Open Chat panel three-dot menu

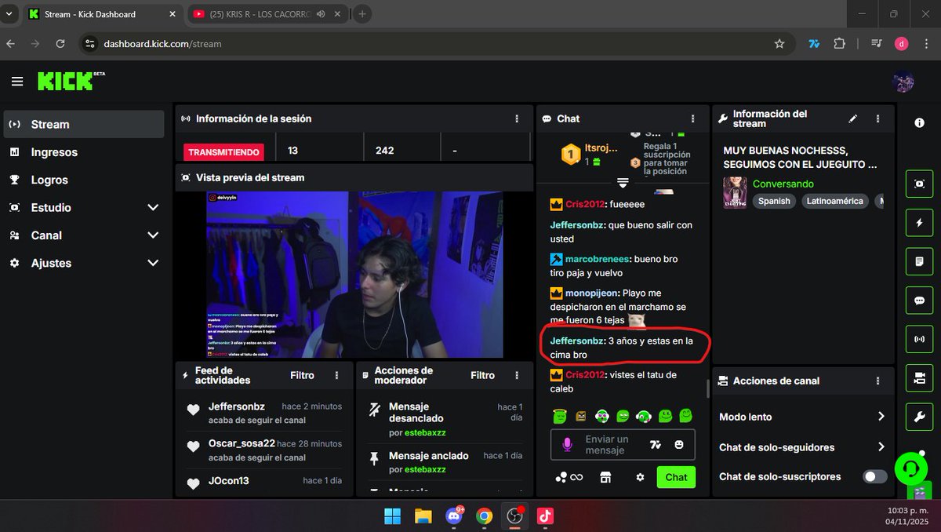coord(692,118)
